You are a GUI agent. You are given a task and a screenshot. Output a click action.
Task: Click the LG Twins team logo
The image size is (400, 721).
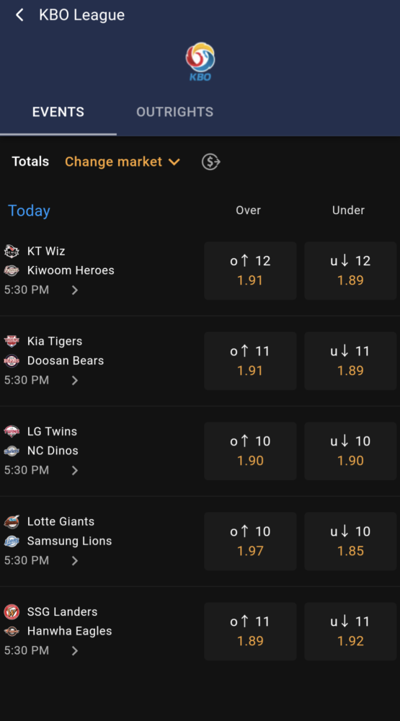coord(12,431)
